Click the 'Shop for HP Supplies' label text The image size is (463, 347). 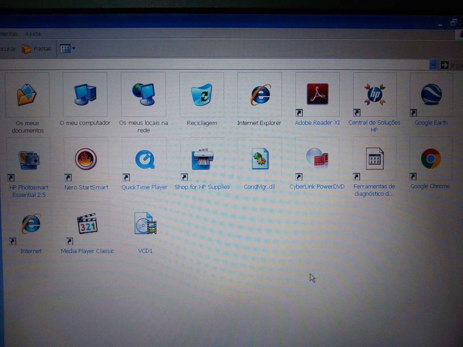click(x=202, y=187)
